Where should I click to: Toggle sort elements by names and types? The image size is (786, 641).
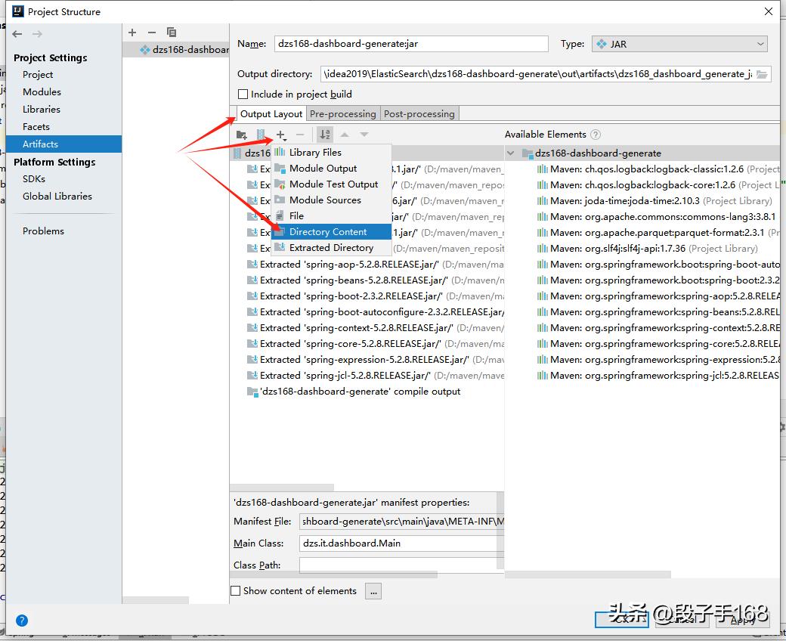325,135
